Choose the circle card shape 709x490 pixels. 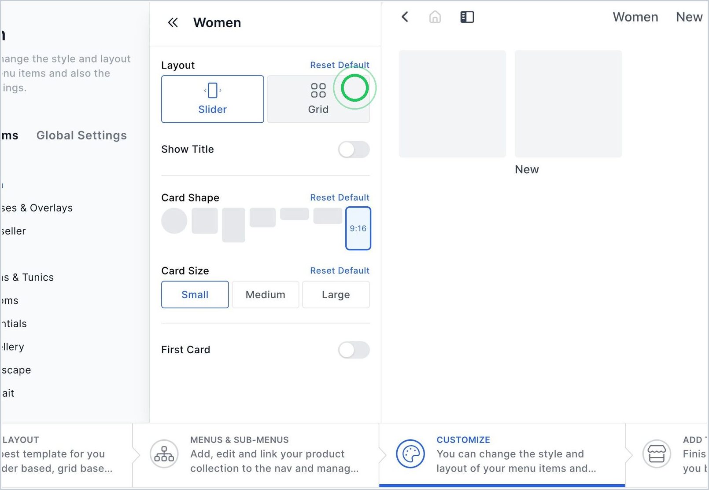[x=174, y=221]
